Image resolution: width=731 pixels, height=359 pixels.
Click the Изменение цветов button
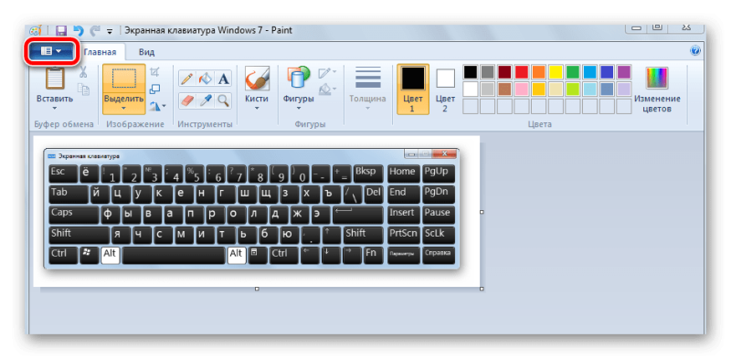657,90
